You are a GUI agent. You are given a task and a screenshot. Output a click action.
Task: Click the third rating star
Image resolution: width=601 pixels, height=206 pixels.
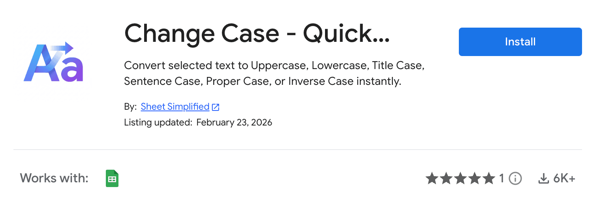point(460,179)
